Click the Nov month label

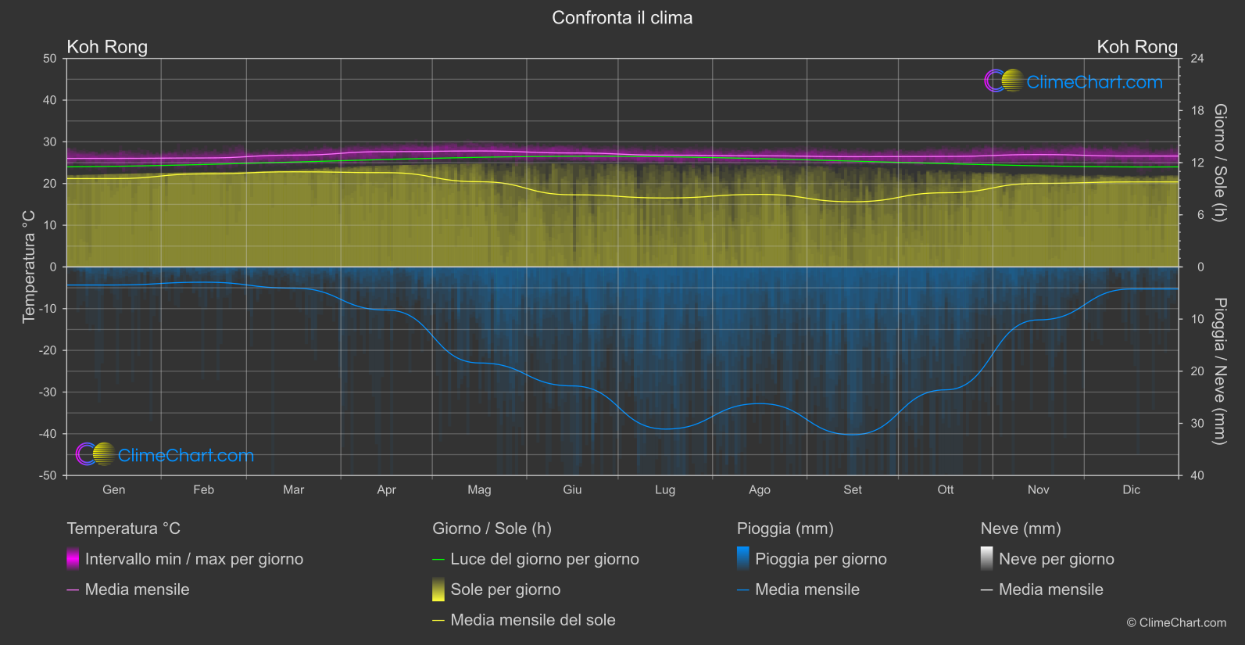1038,489
